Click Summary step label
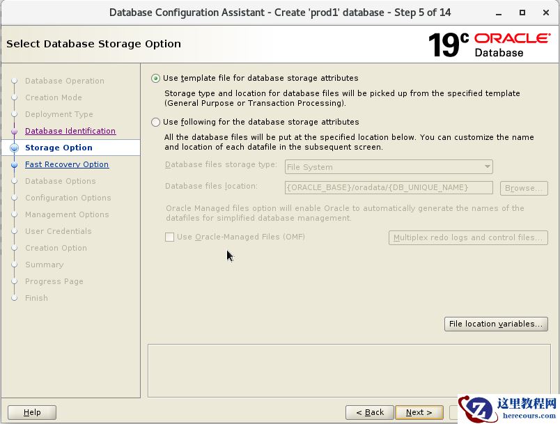The width and height of the screenshot is (560, 424). [45, 265]
